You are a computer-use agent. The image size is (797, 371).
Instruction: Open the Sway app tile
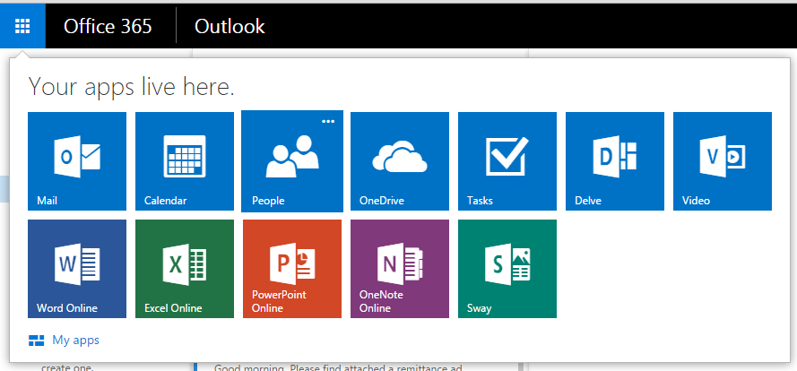pos(507,269)
